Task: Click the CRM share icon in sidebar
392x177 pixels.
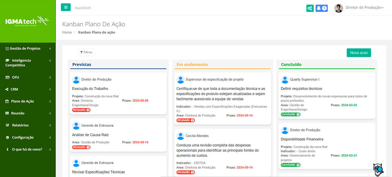Action: click(x=7, y=89)
